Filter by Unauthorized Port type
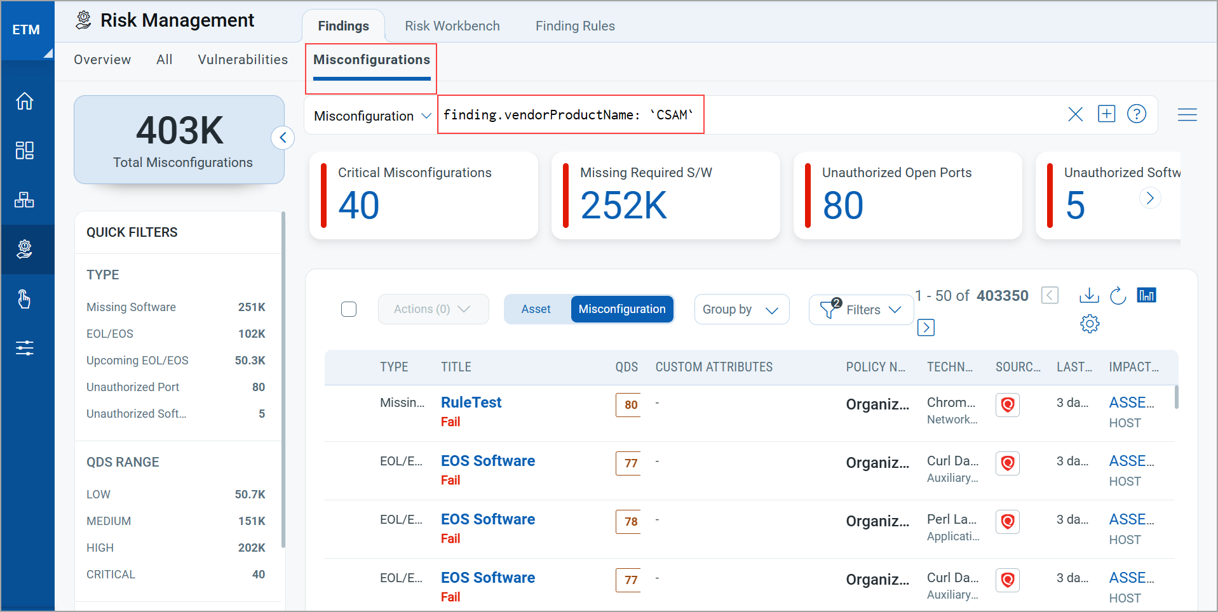The height and width of the screenshot is (612, 1218). tap(176, 387)
